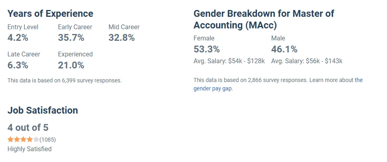Click the gray fifth rating star
Viewport: 387px width, 162px height.
[x=36, y=140]
